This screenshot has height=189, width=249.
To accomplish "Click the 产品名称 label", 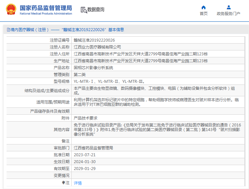I will [x=62, y=68].
